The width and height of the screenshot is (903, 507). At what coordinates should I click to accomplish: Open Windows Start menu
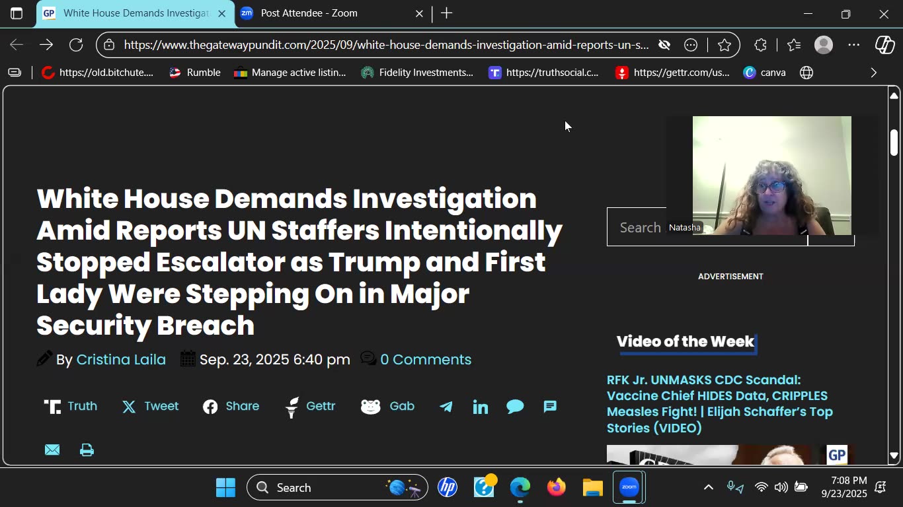[225, 488]
